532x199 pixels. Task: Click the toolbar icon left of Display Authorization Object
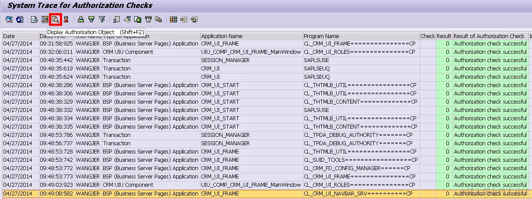pos(45,19)
